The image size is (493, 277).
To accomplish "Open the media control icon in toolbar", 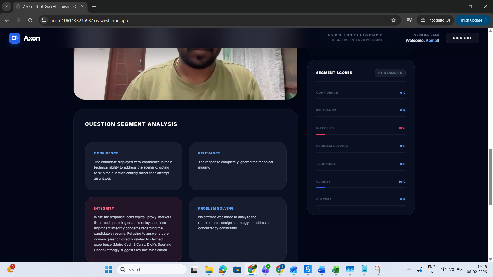I will coord(410,20).
